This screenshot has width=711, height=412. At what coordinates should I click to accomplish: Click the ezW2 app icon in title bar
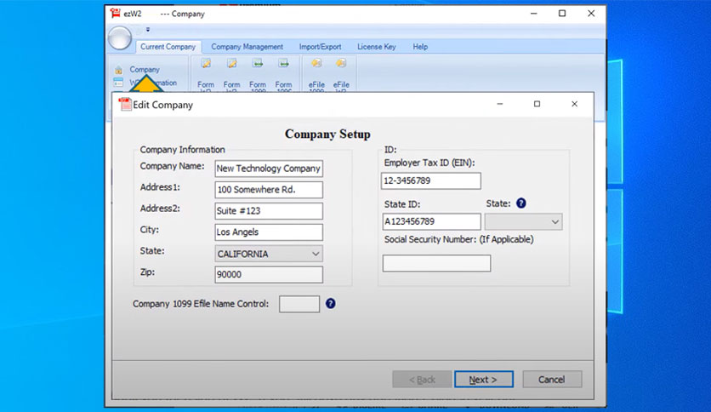115,14
